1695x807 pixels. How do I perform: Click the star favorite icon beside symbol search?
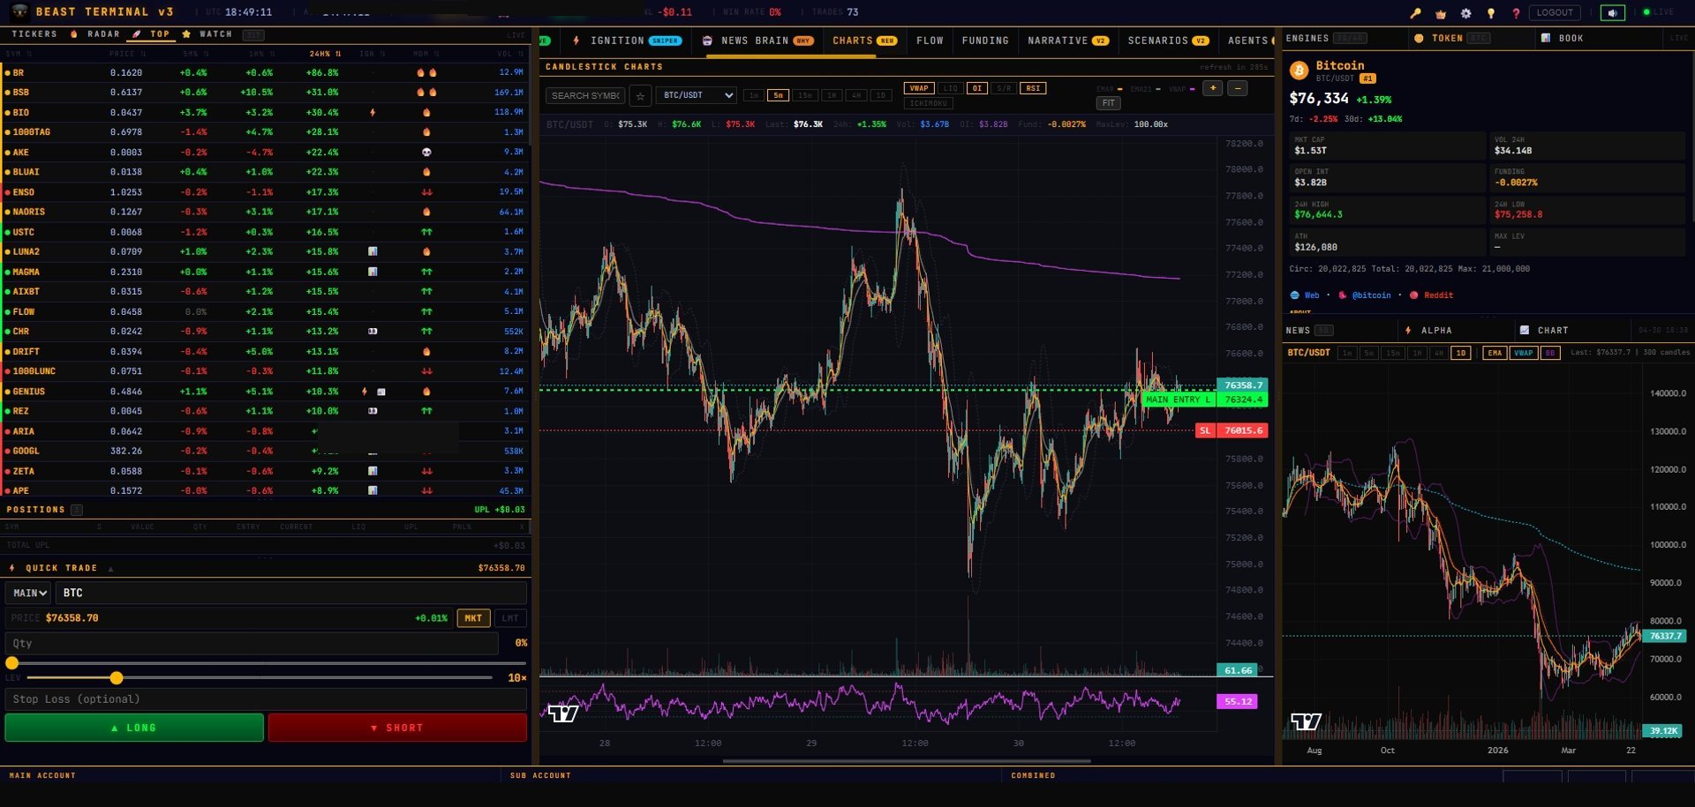[x=640, y=95]
